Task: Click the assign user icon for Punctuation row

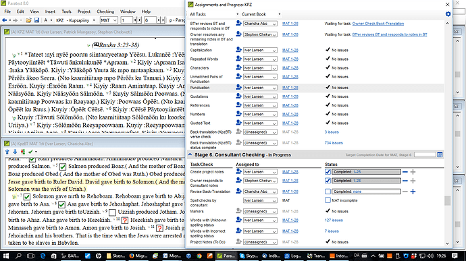Action: point(238,87)
